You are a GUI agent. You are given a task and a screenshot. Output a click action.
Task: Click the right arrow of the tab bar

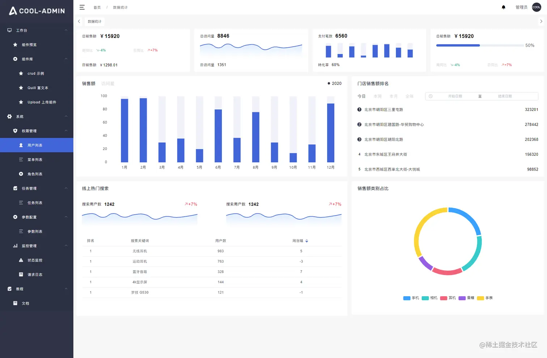point(541,21)
